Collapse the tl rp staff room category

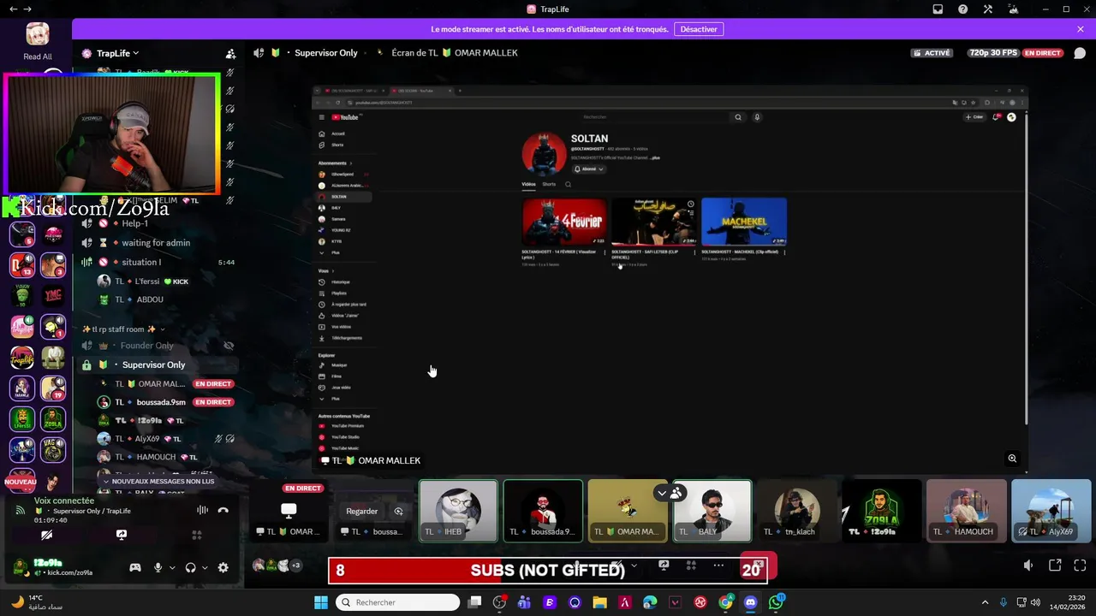(124, 329)
